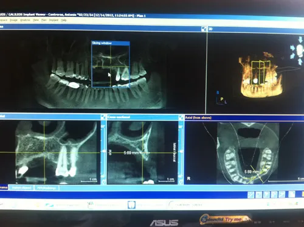This screenshot has height=227, width=304.
Task: Open the Image menu
Action: tap(13, 20)
